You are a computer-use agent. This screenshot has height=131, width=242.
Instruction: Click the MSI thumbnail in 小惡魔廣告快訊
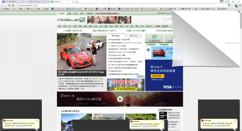pyautogui.click(x=163, y=115)
